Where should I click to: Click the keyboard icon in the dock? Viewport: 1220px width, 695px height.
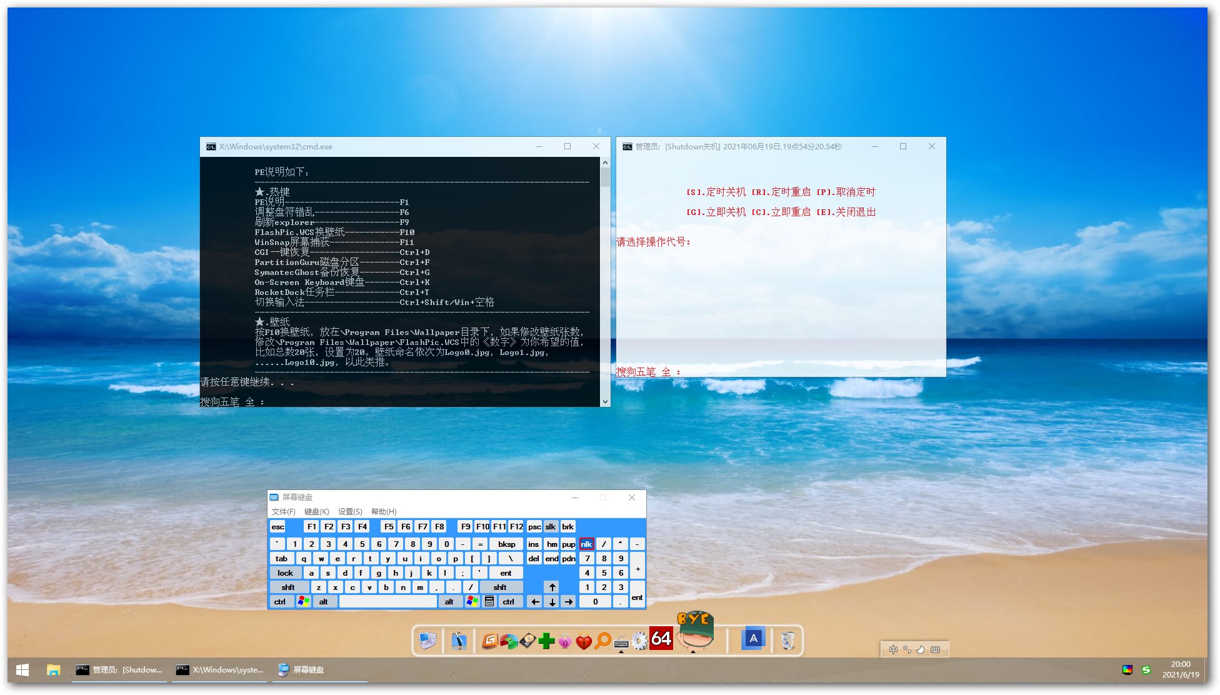tap(621, 642)
